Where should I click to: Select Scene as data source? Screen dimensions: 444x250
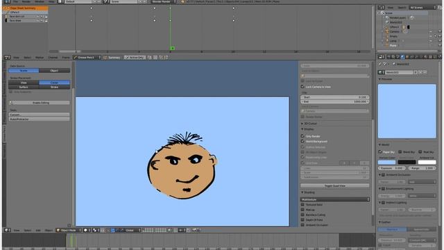pos(24,70)
